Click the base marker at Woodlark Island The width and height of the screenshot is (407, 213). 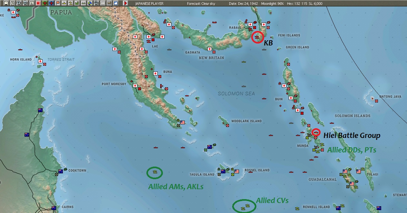coord(228,126)
